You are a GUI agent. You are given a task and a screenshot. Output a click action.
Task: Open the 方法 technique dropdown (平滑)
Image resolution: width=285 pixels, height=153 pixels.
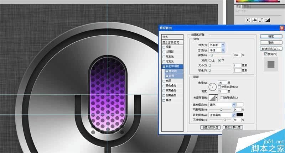(x=217, y=50)
